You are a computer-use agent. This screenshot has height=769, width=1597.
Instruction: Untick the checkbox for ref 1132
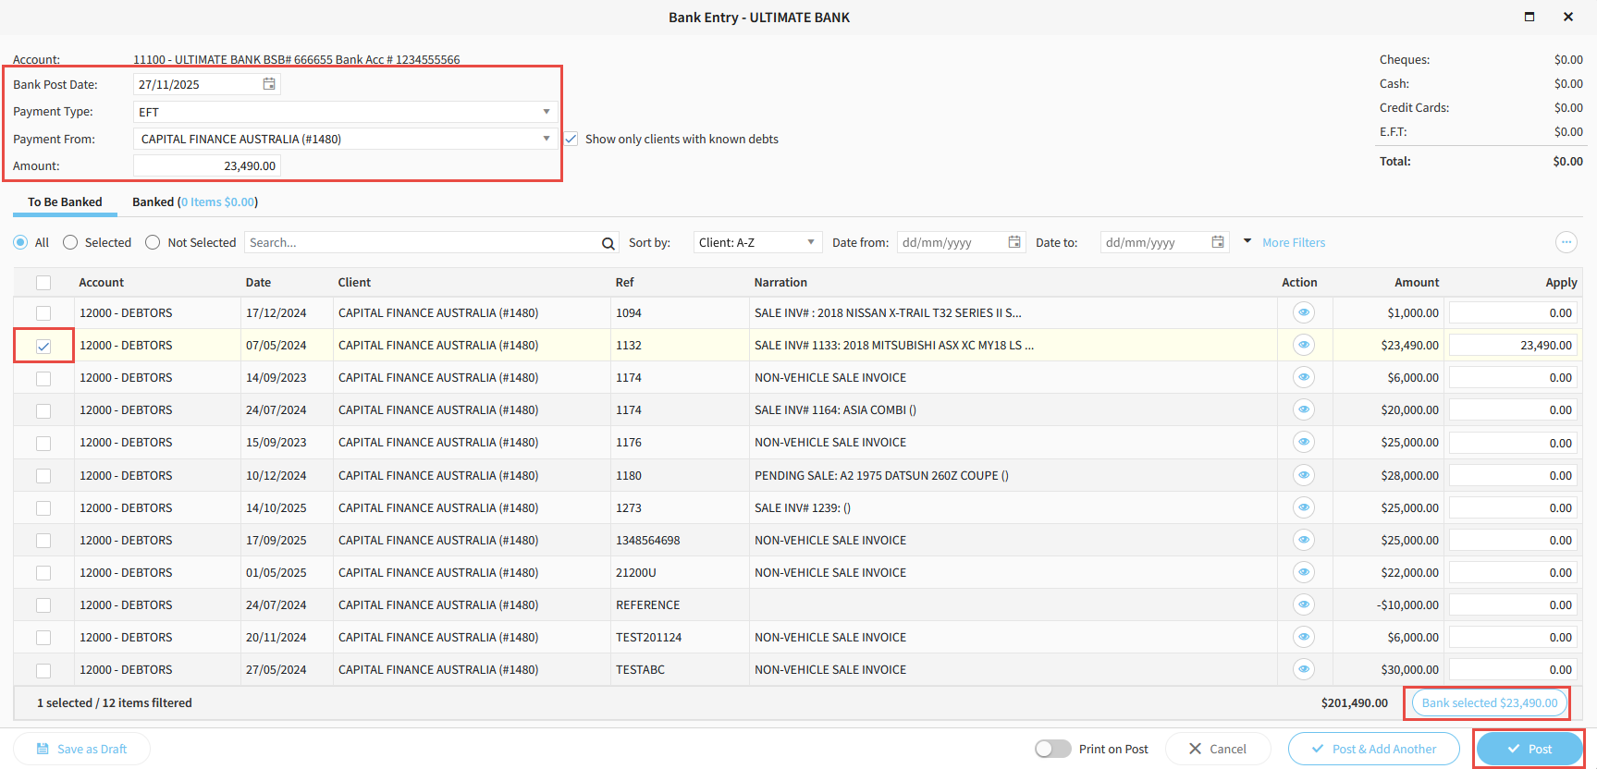click(x=43, y=346)
